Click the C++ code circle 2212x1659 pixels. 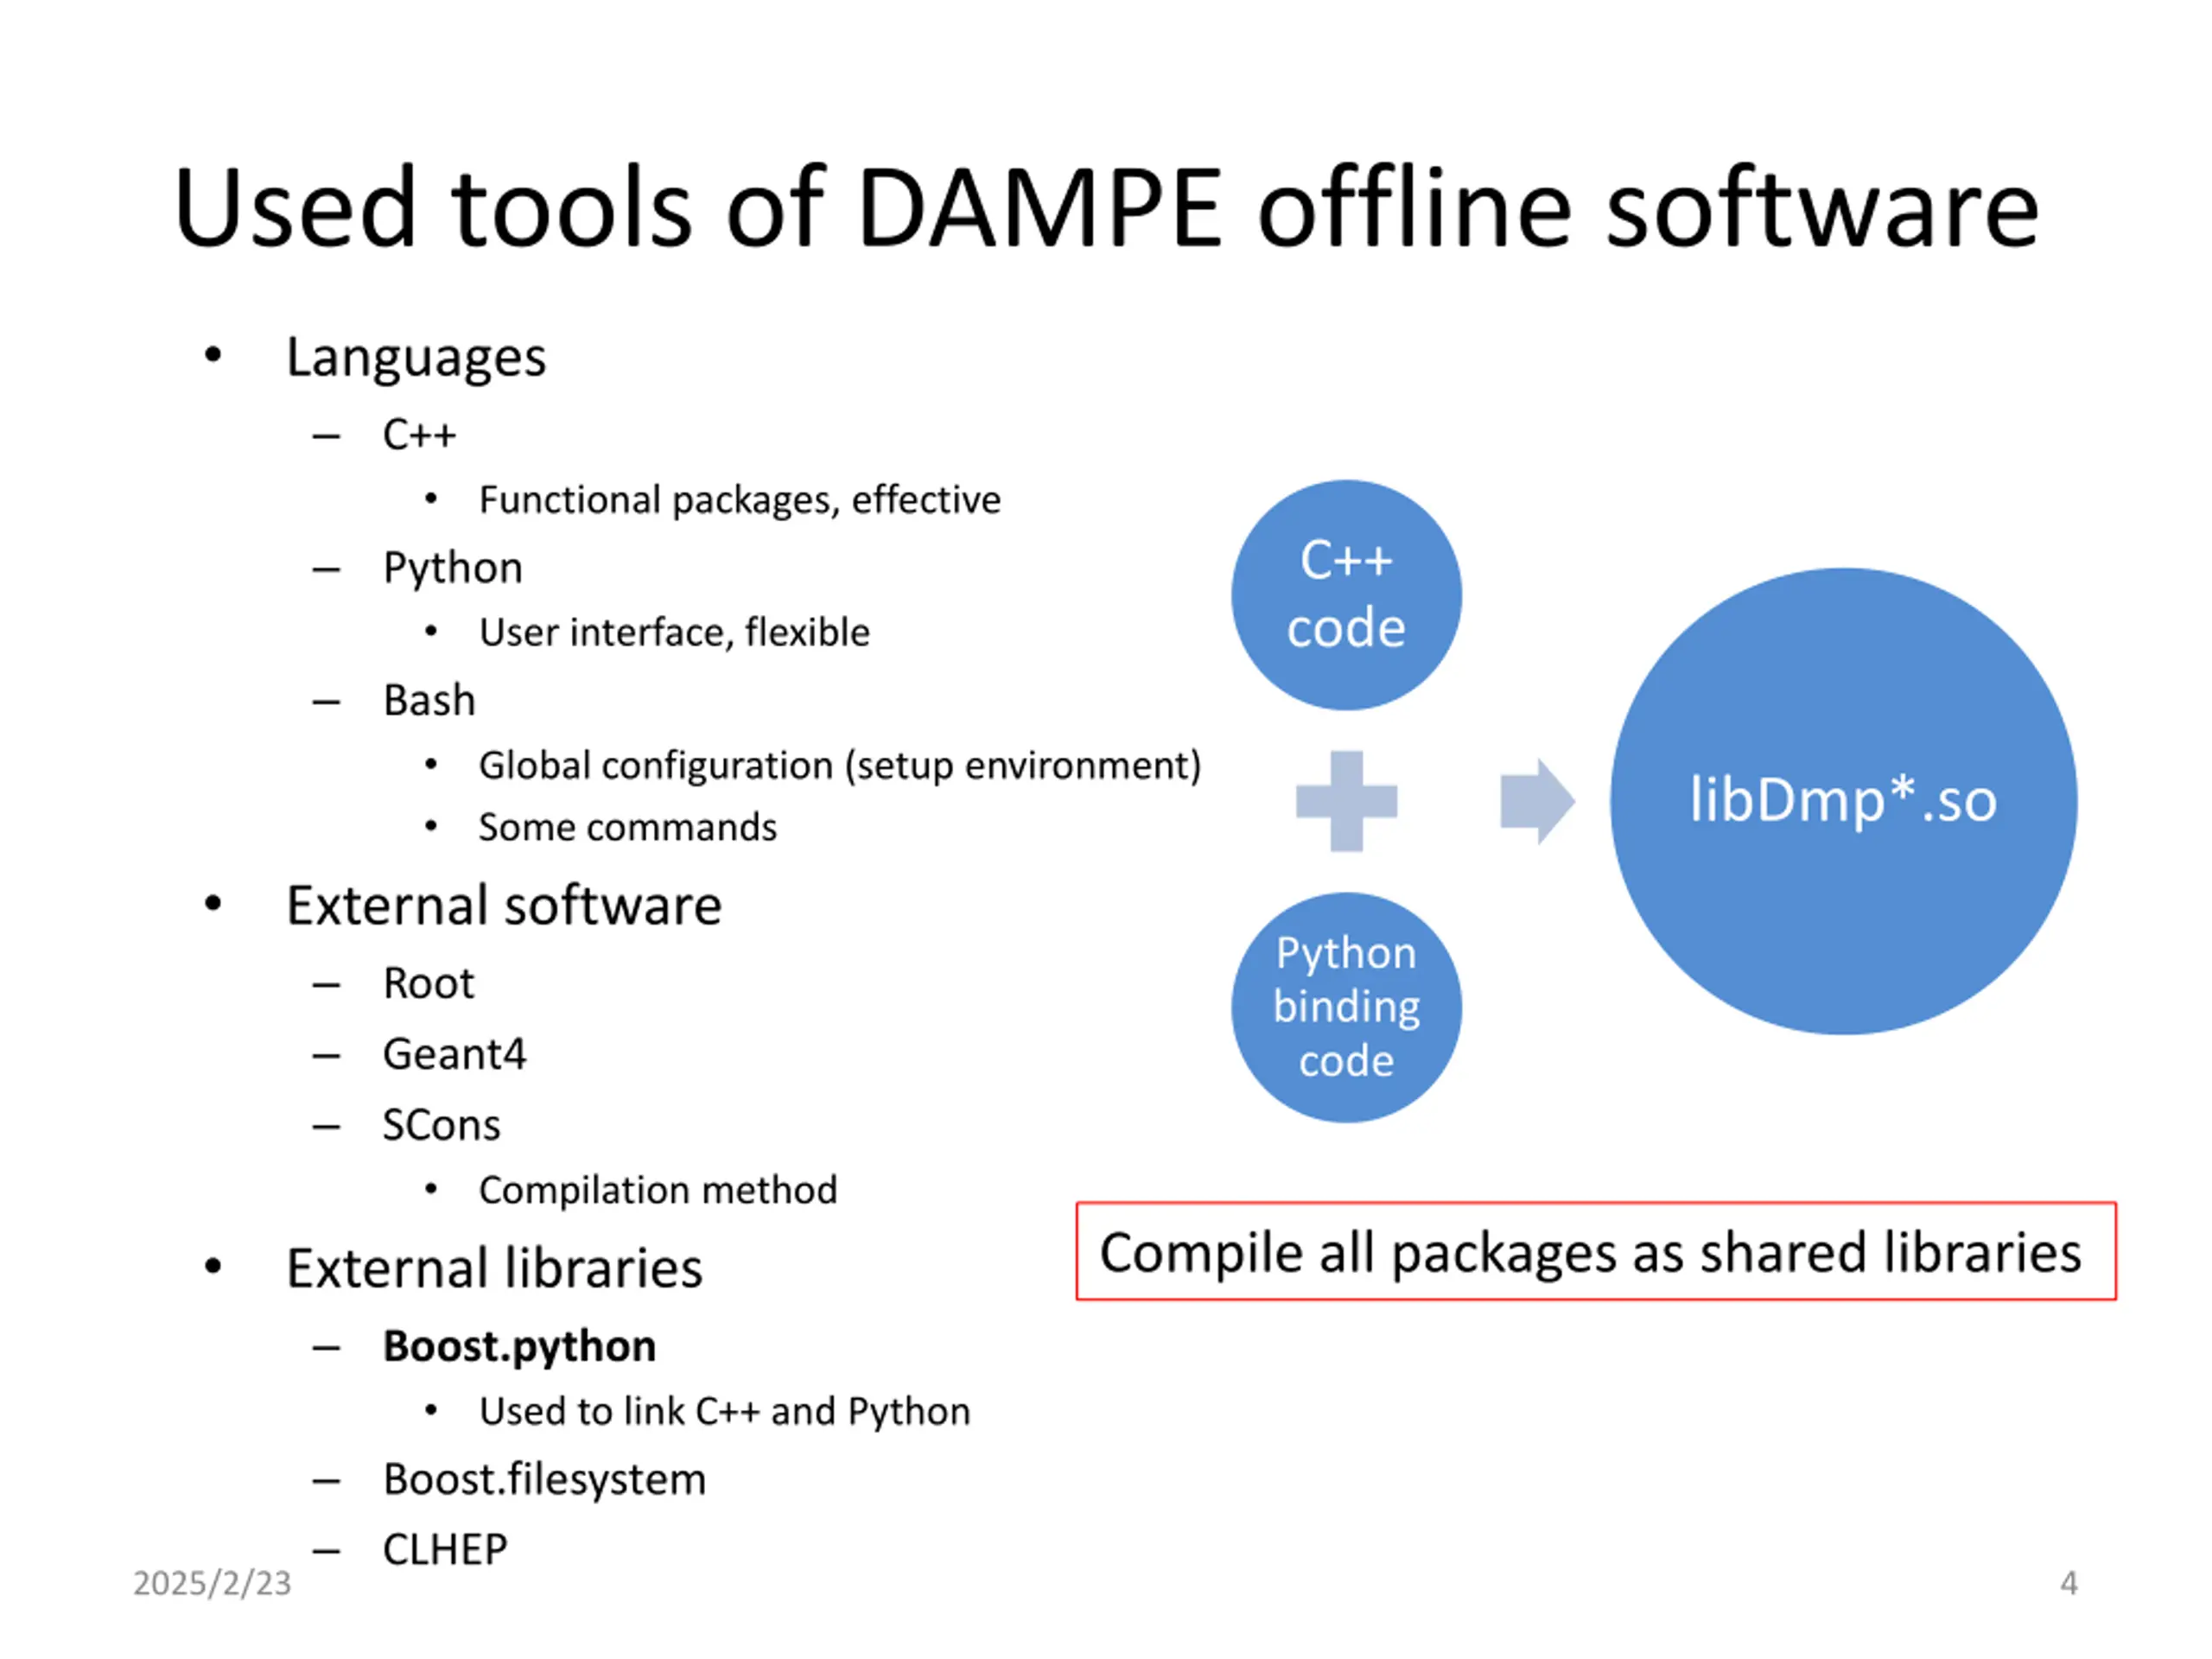point(1346,595)
